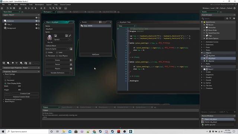Toggle the Uses Physics checkbox
The width and height of the screenshot is (238, 134).
57,56
